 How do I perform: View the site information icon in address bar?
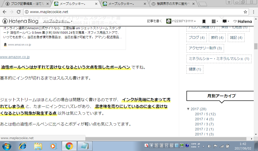[27, 12]
